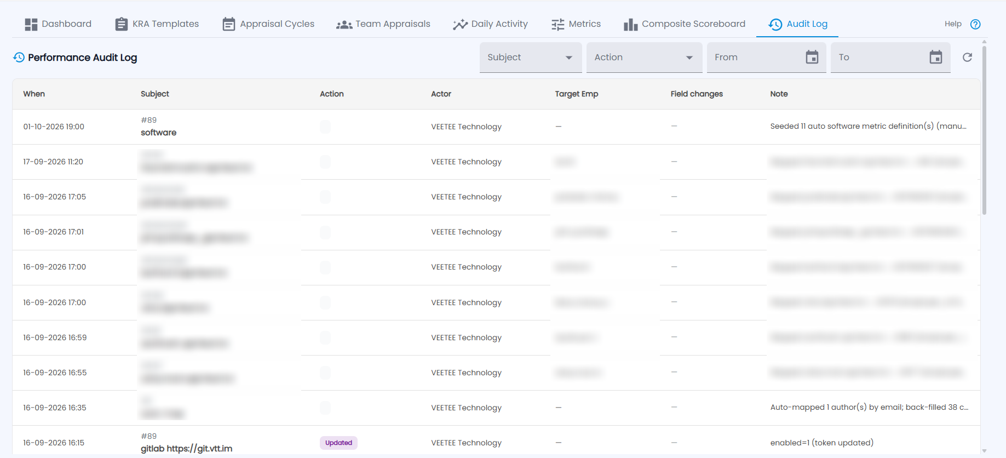
Task: Refresh the audit log list
Action: point(968,58)
